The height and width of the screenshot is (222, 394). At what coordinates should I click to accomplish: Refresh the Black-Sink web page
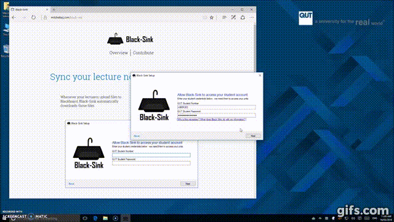point(33,18)
